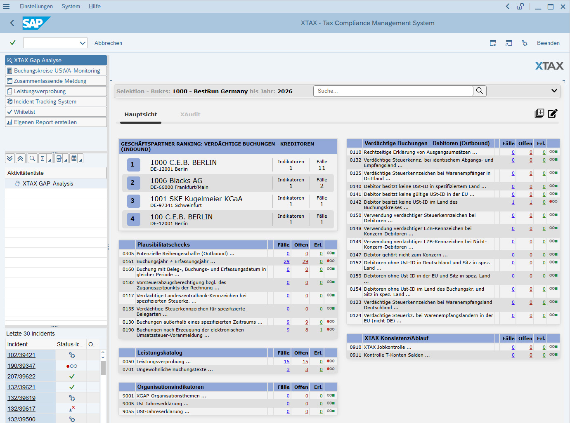Click the expand all double-down-arrow icon
Screen dimensions: 570x423
point(10,158)
